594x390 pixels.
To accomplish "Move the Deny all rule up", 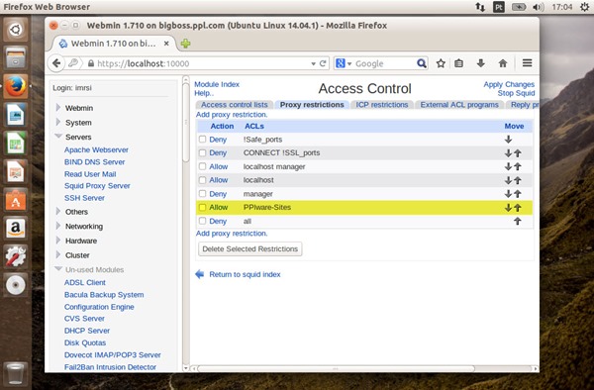I will point(518,221).
